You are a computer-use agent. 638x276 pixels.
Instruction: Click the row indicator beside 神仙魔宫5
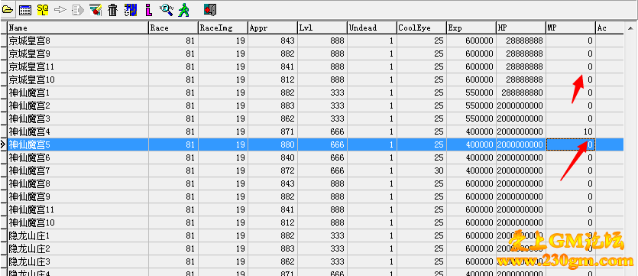coord(4,144)
